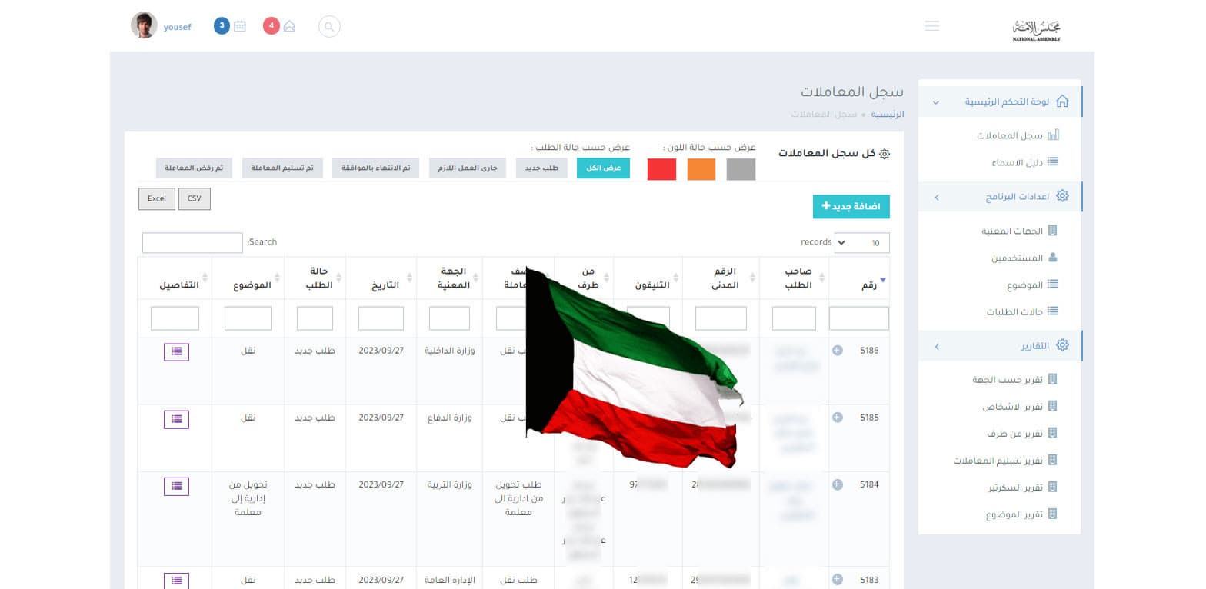Filter by the red color swatch

coord(661,169)
